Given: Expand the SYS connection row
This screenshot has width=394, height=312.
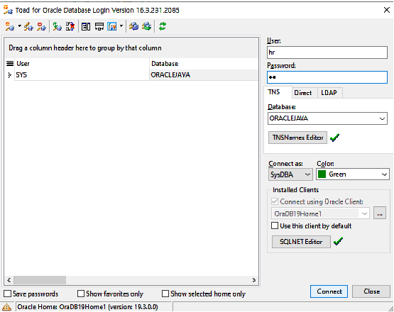Looking at the screenshot, I should 9,75.
